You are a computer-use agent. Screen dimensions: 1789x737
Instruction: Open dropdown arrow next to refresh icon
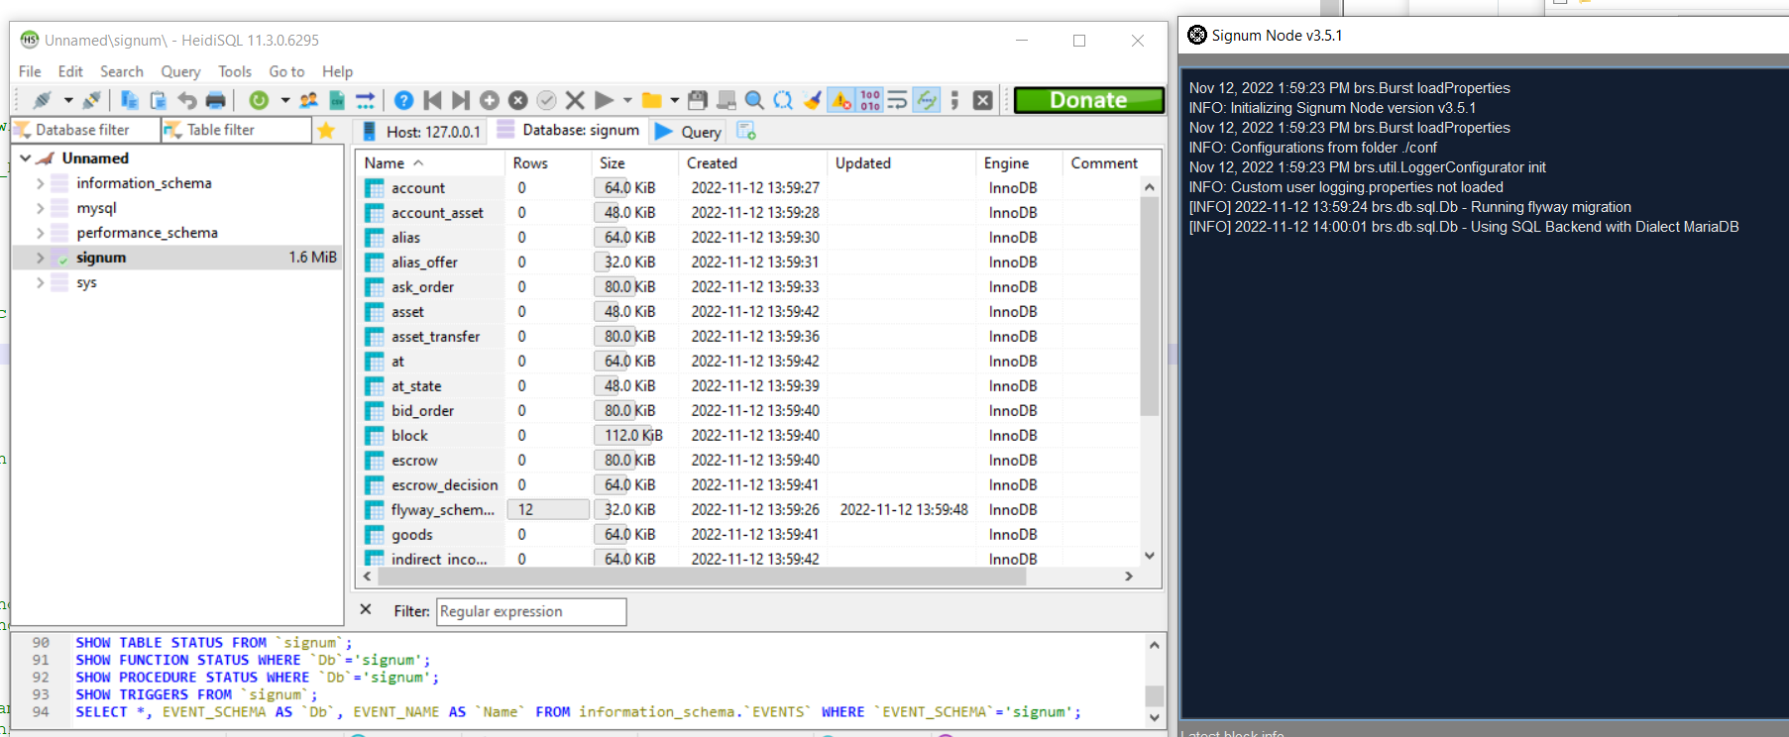pos(285,100)
